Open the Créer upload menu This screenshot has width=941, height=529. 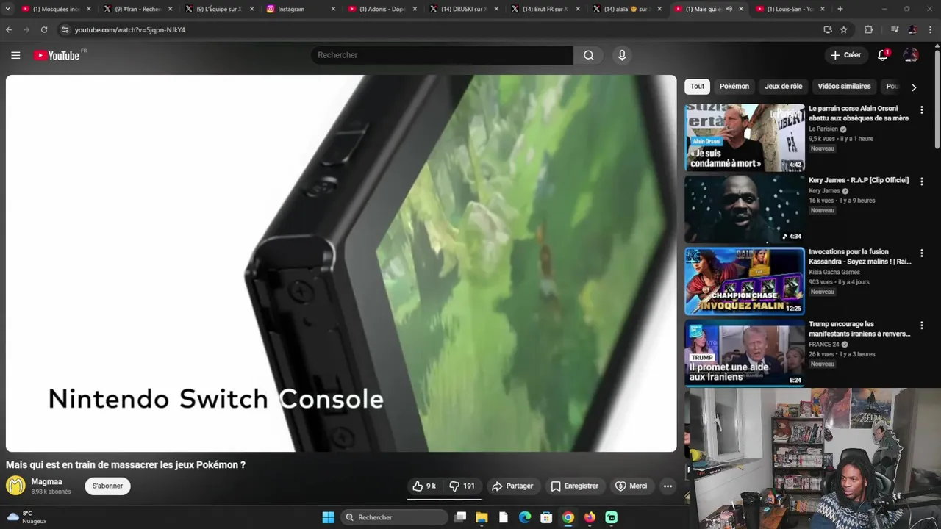tap(845, 55)
